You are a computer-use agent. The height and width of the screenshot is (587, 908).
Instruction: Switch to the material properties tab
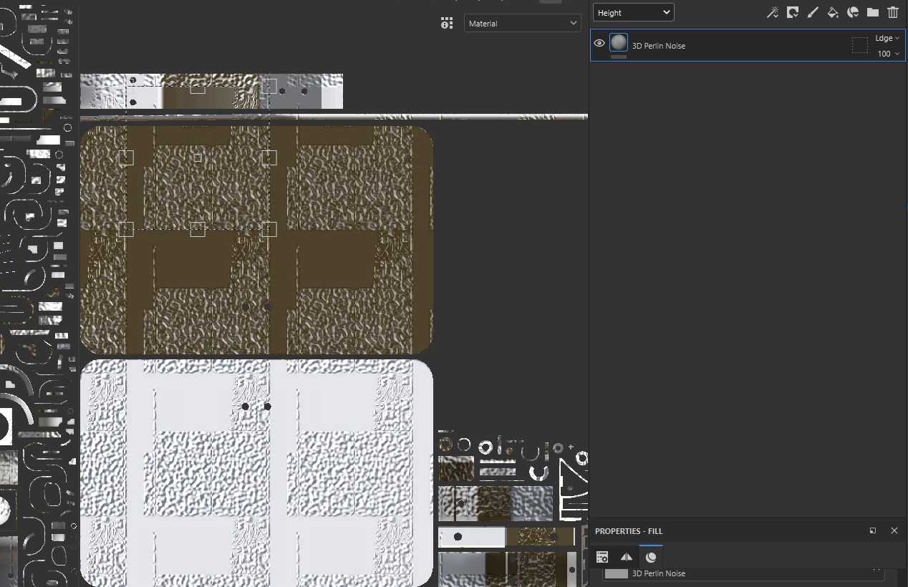coord(651,557)
